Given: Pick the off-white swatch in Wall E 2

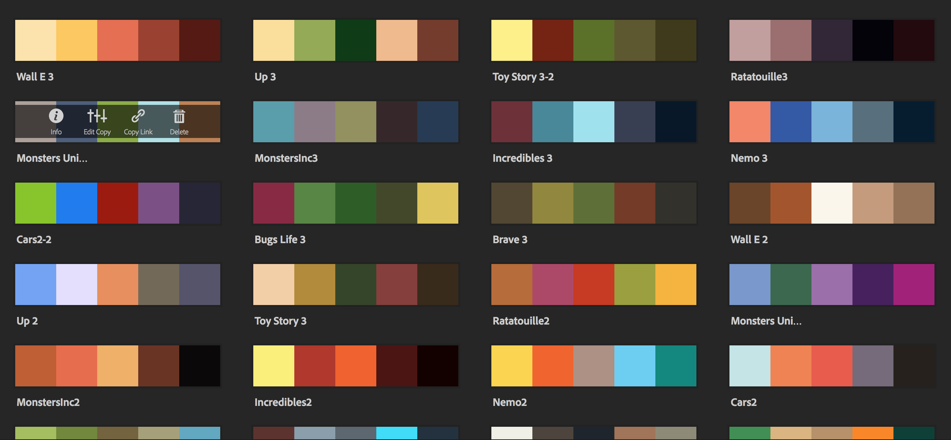Looking at the screenshot, I should click(x=832, y=203).
